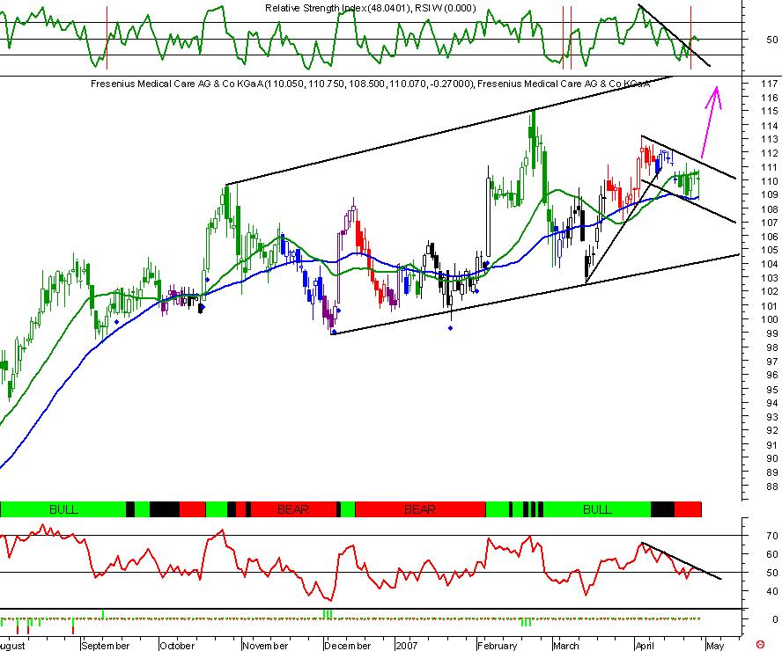Click the 91 price axis label
The height and width of the screenshot is (651, 782).
click(x=772, y=445)
